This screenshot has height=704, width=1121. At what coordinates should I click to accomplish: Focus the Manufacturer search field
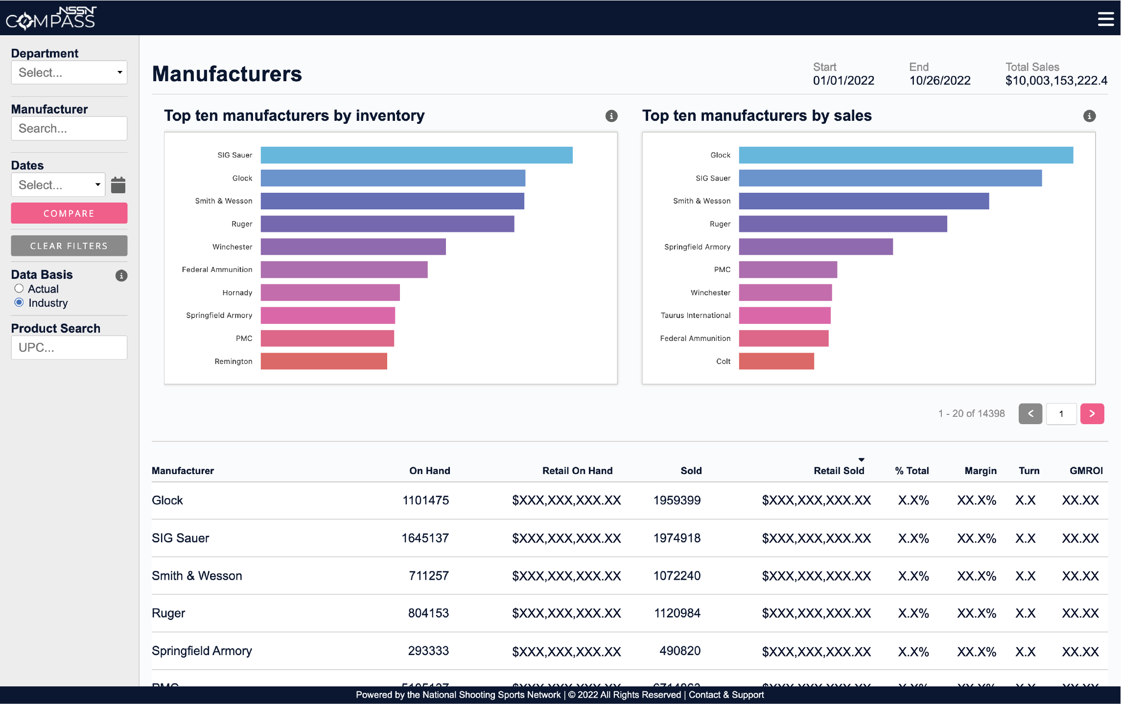pyautogui.click(x=69, y=128)
